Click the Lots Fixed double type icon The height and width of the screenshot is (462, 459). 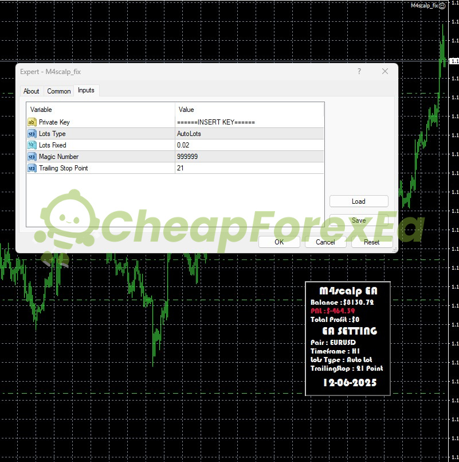(x=32, y=145)
